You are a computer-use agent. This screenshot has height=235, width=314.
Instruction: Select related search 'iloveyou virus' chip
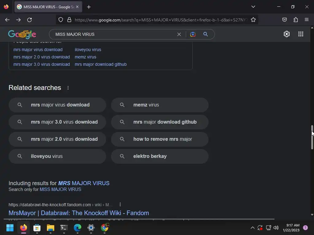click(57, 156)
